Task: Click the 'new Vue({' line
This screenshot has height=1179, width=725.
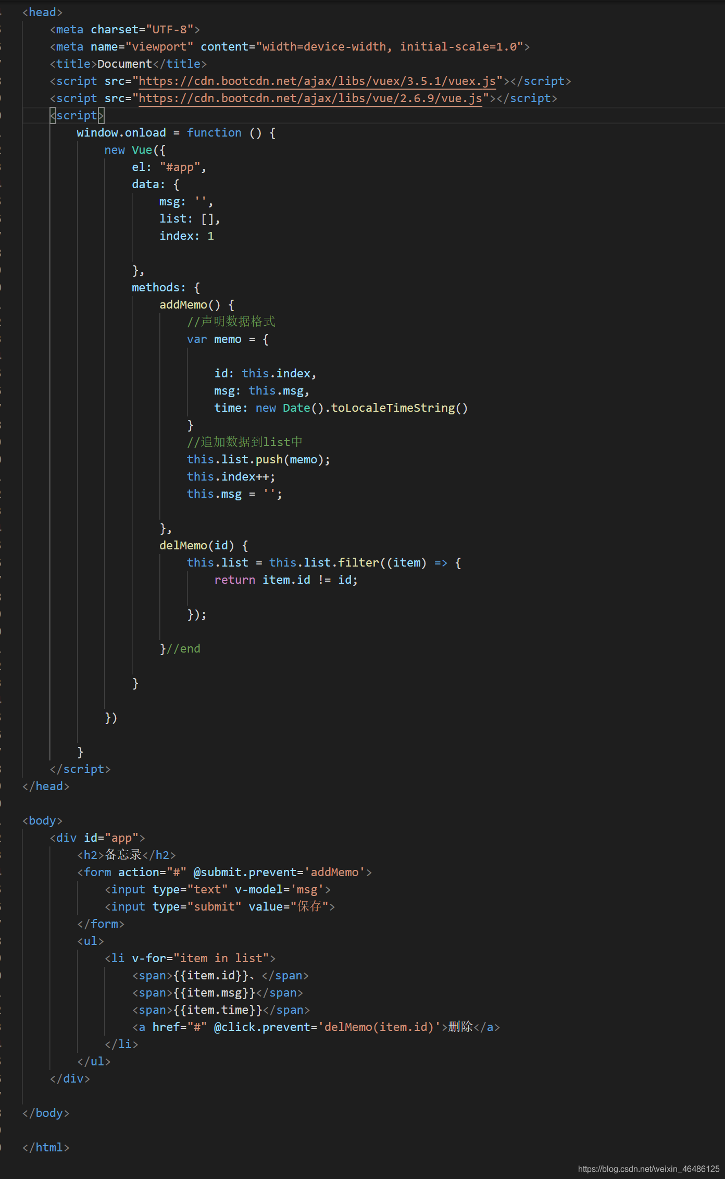Action: pos(135,150)
